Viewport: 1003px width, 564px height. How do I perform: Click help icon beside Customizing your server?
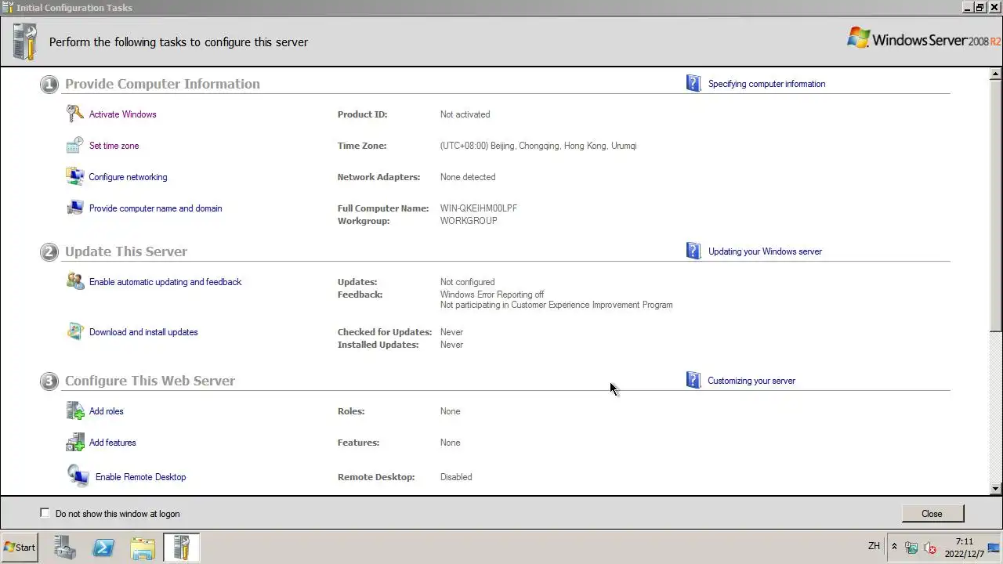tap(693, 380)
